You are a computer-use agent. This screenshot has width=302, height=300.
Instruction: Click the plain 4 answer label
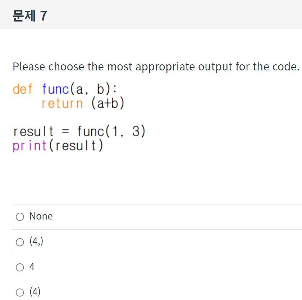click(x=32, y=267)
